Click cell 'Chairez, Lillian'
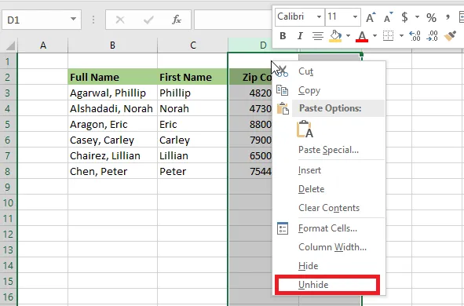 point(113,155)
